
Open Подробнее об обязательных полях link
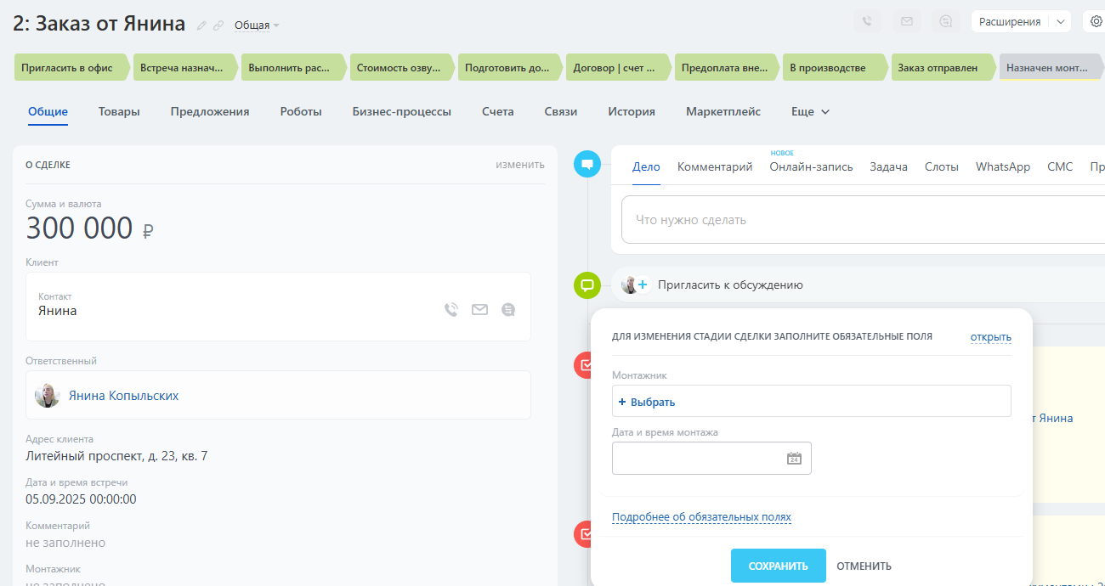701,516
